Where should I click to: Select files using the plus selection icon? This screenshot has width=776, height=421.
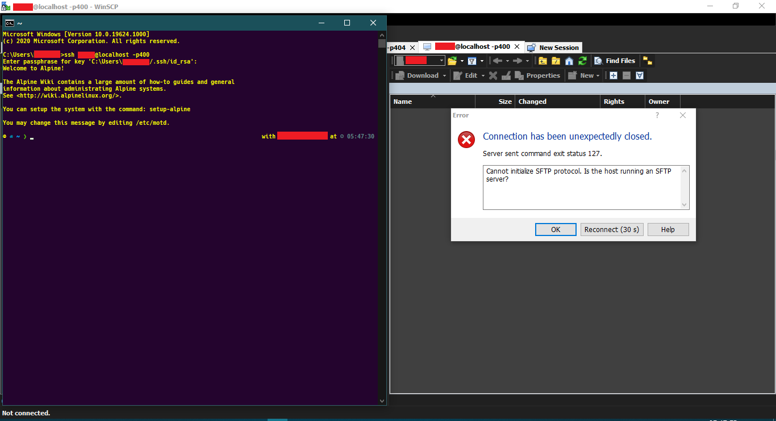tap(612, 75)
